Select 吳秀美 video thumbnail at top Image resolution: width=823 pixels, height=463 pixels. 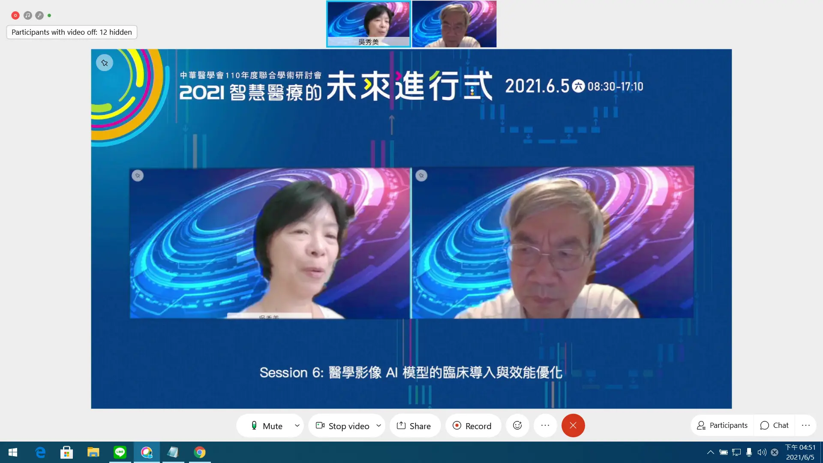click(369, 24)
